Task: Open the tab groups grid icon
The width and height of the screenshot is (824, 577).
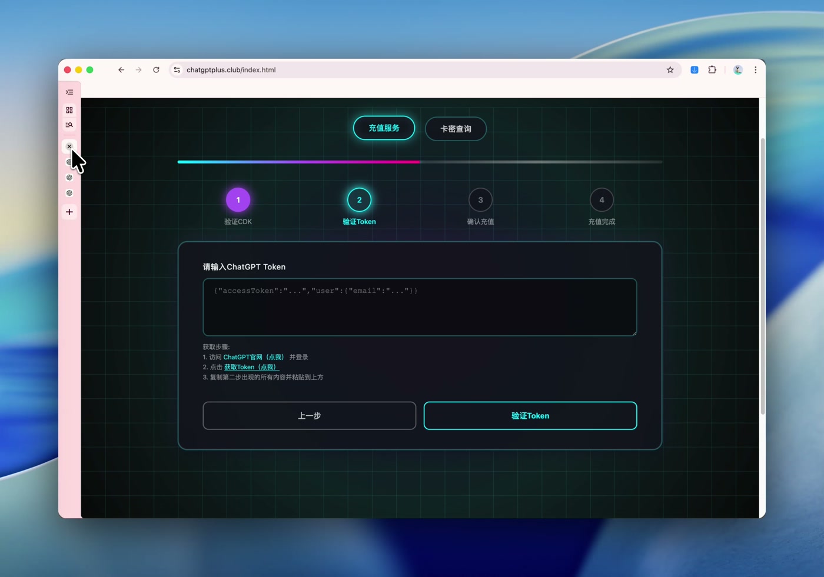Action: [69, 110]
